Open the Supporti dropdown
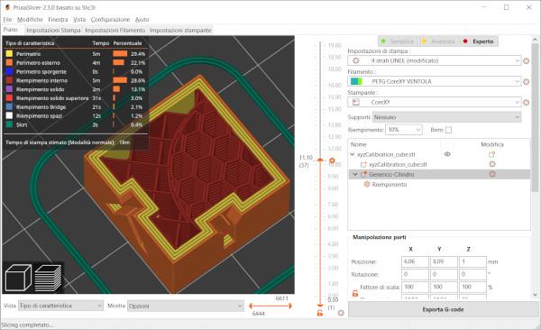Viewport: 541px width, 330px height. point(447,117)
